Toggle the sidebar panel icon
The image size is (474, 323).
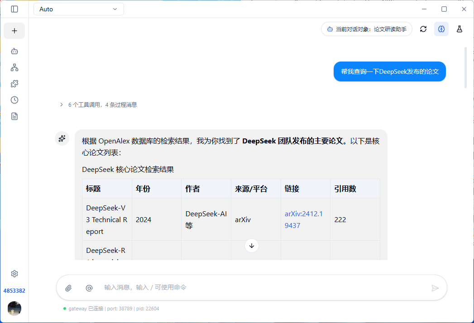[14, 9]
